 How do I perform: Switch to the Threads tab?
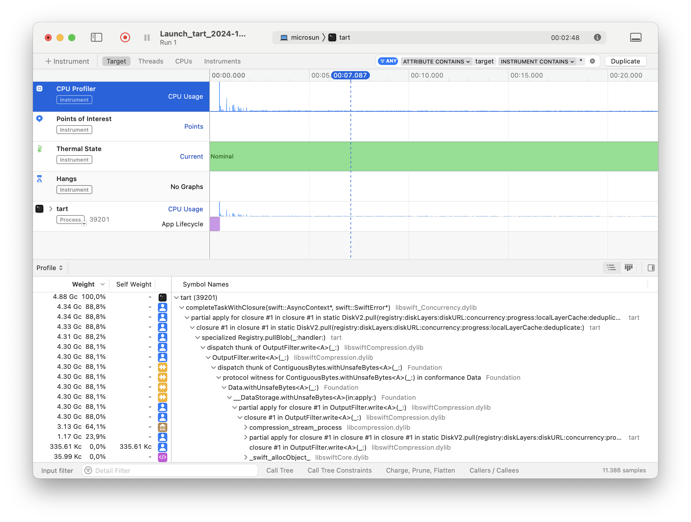[x=151, y=61]
